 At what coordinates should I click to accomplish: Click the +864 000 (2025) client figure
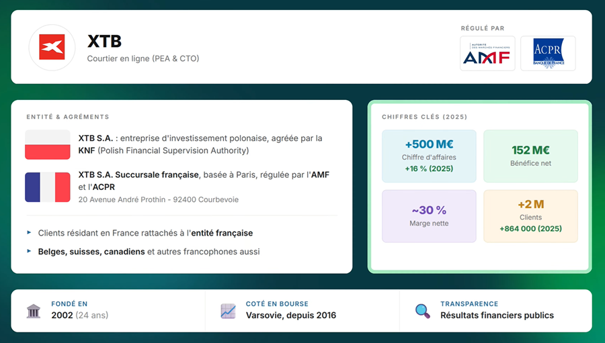point(530,228)
